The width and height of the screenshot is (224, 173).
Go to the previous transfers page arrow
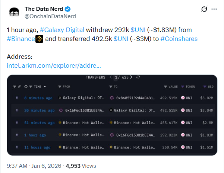point(111,77)
